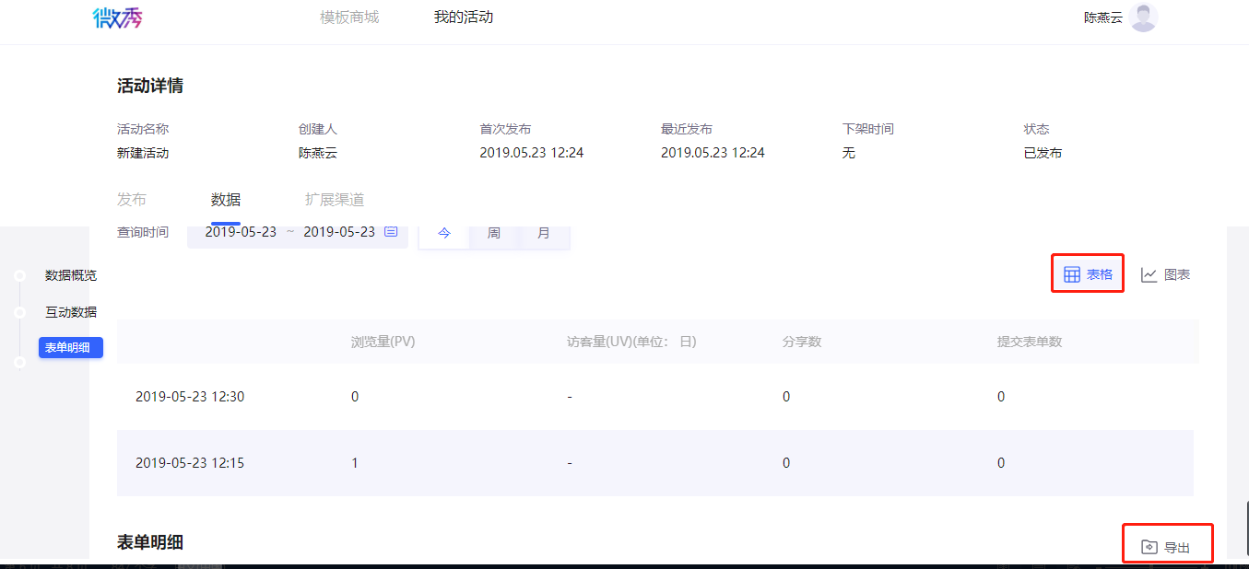Choose 周 (week) time filter
Image resolution: width=1249 pixels, height=569 pixels.
494,233
